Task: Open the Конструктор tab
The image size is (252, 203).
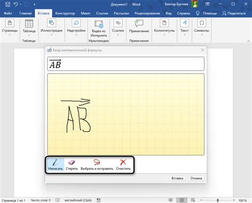Action: tap(65, 13)
